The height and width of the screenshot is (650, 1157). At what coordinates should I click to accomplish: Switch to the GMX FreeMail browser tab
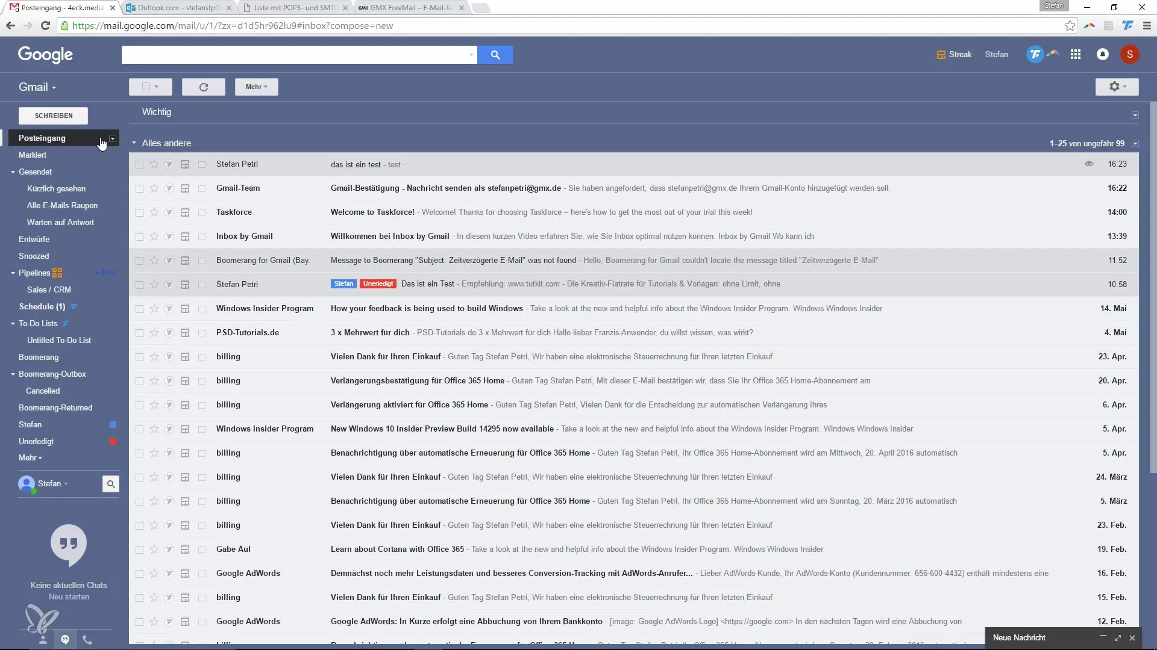(x=411, y=8)
